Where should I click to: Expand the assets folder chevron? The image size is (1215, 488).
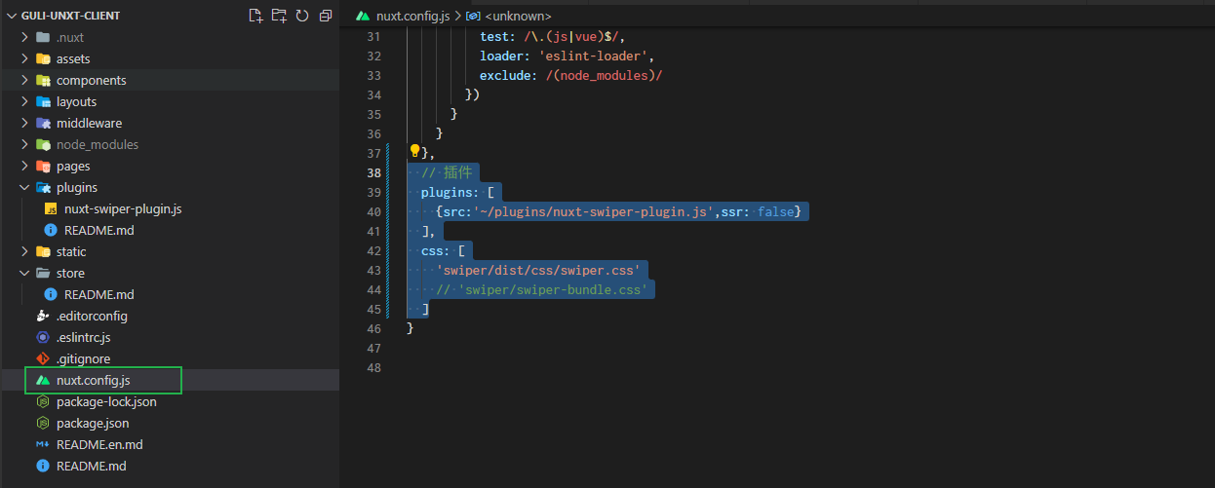[24, 58]
